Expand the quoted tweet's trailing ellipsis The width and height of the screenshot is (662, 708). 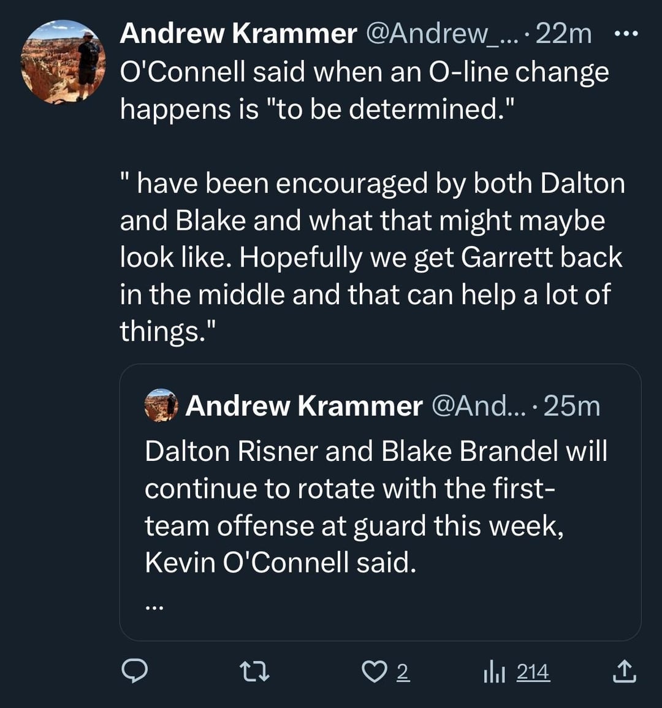pos(154,607)
